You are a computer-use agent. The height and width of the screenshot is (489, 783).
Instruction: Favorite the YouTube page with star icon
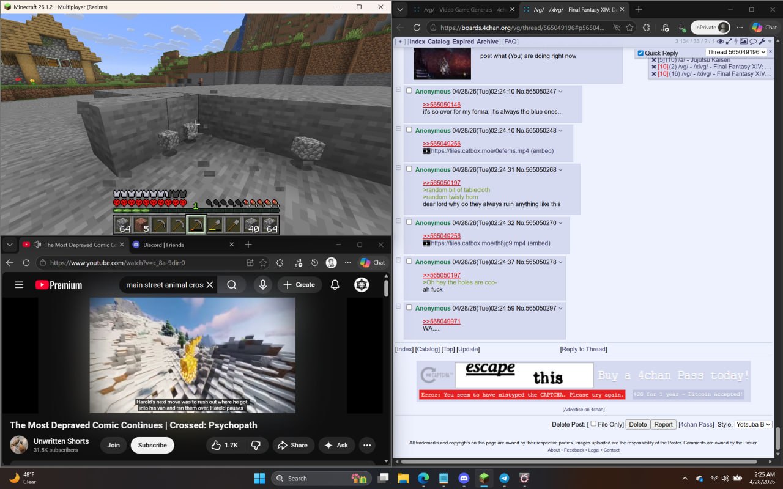[263, 263]
